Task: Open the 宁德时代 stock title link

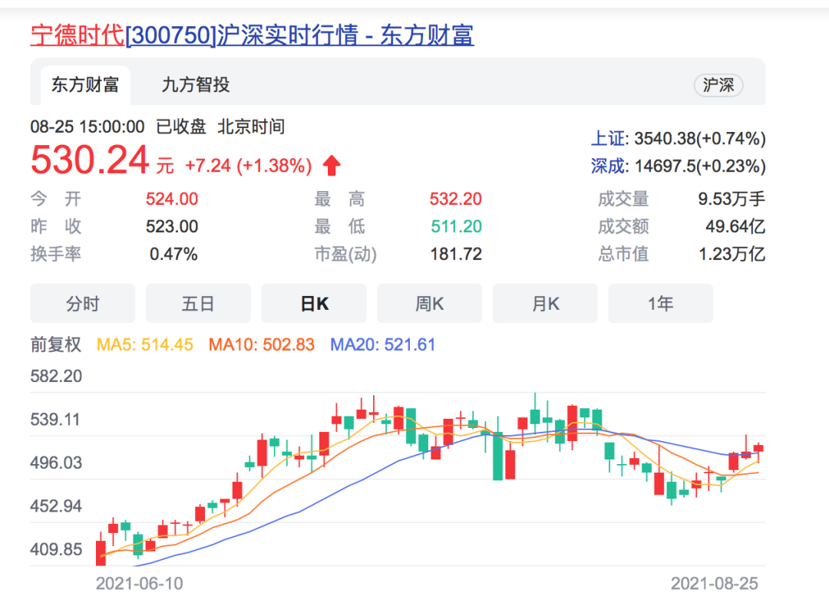Action: pyautogui.click(x=252, y=35)
